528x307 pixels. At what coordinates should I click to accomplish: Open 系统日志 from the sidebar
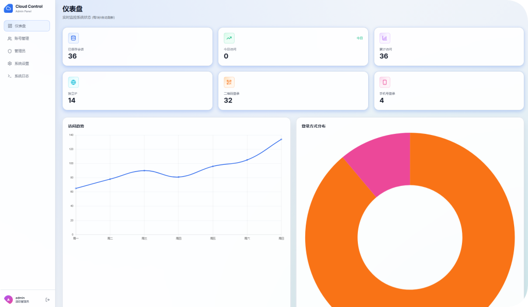27,76
